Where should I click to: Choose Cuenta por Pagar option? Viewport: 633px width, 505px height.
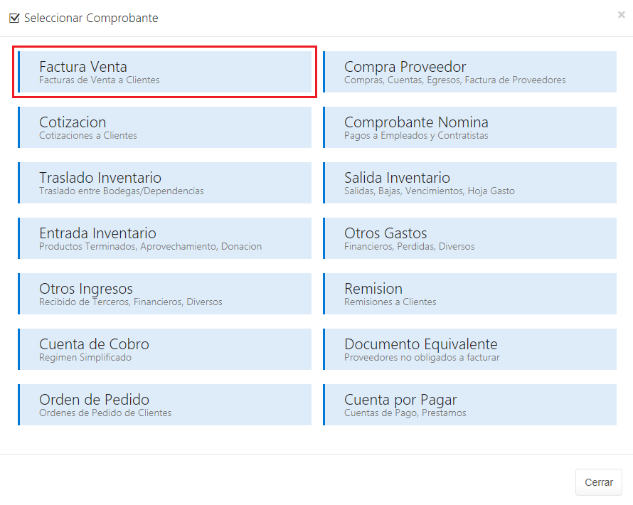pos(469,405)
